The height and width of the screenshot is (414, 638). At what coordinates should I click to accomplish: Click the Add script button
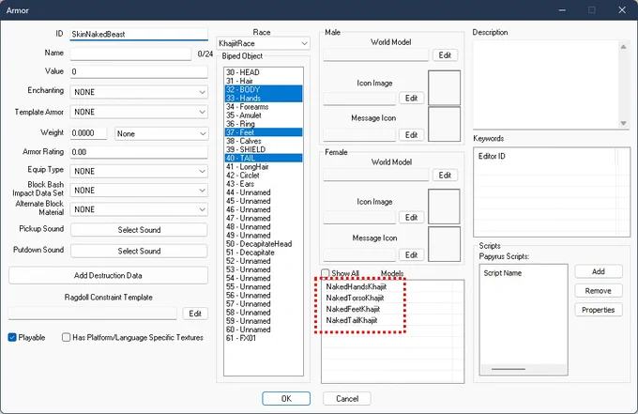click(599, 271)
